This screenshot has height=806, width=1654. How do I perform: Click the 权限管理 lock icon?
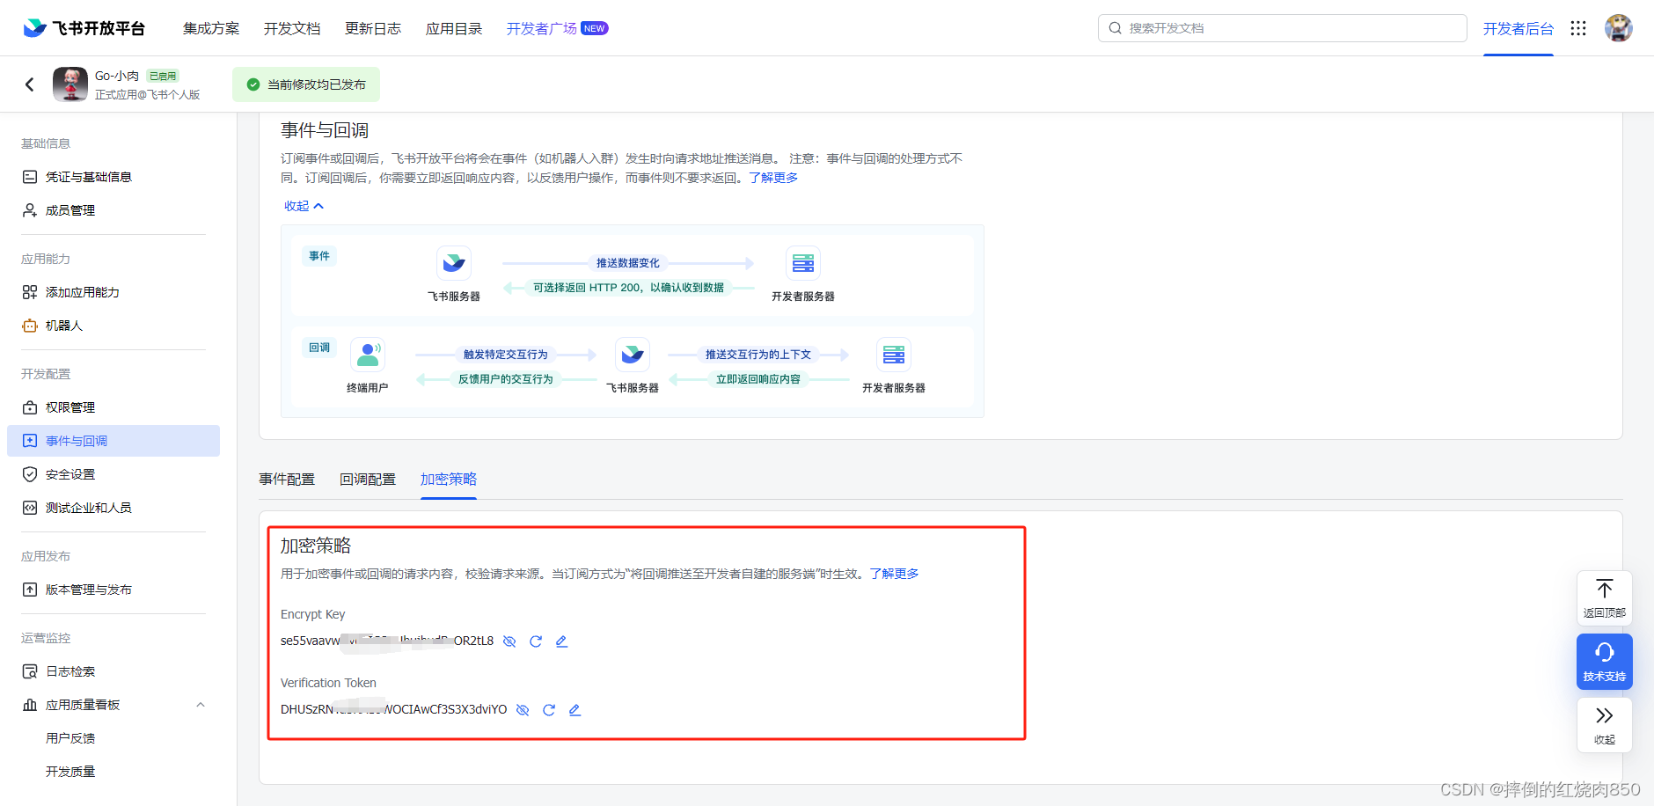click(30, 407)
